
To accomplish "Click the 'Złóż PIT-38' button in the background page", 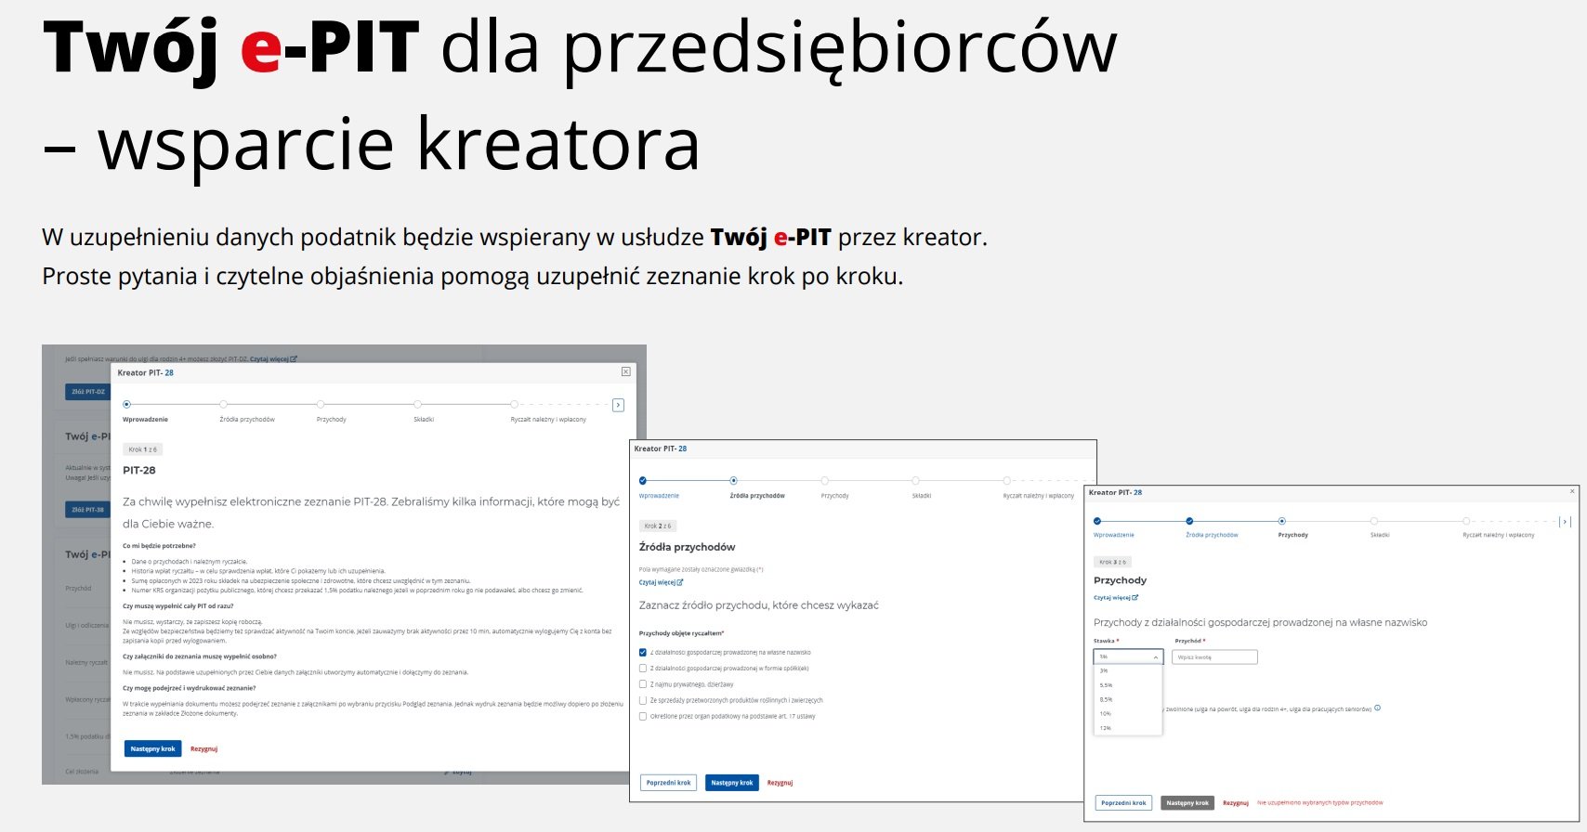I will [88, 509].
